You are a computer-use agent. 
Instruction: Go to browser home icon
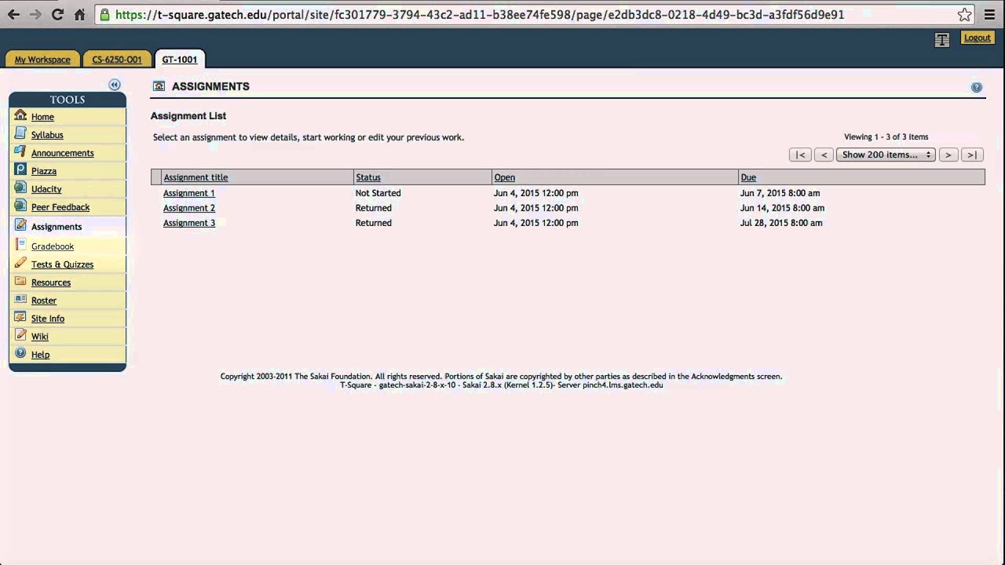(x=79, y=14)
